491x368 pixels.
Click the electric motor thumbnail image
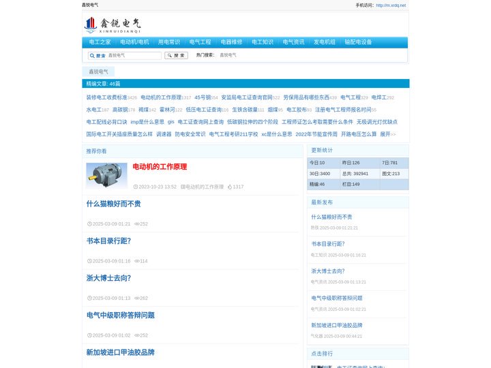(107, 175)
